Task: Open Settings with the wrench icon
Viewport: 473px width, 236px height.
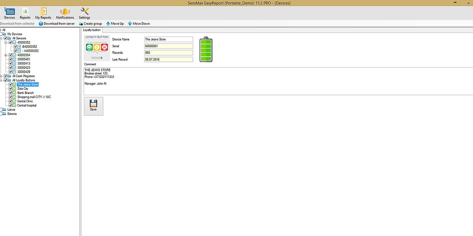Action: coord(84,13)
